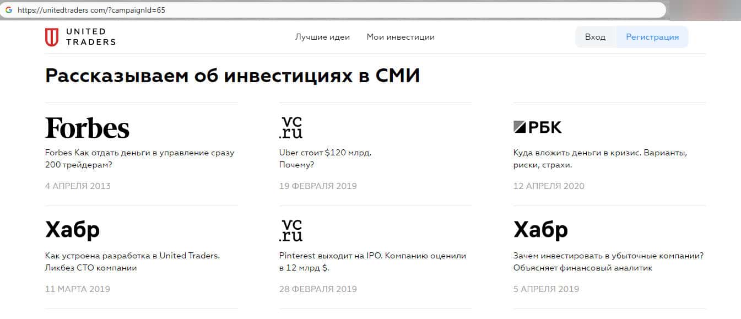The image size is (741, 319).
Task: Click the date 28 ФЕВРАЛЯ 2019
Action: click(x=318, y=289)
